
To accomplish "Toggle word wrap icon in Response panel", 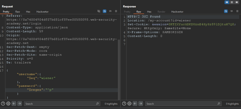I will [226, 11].
